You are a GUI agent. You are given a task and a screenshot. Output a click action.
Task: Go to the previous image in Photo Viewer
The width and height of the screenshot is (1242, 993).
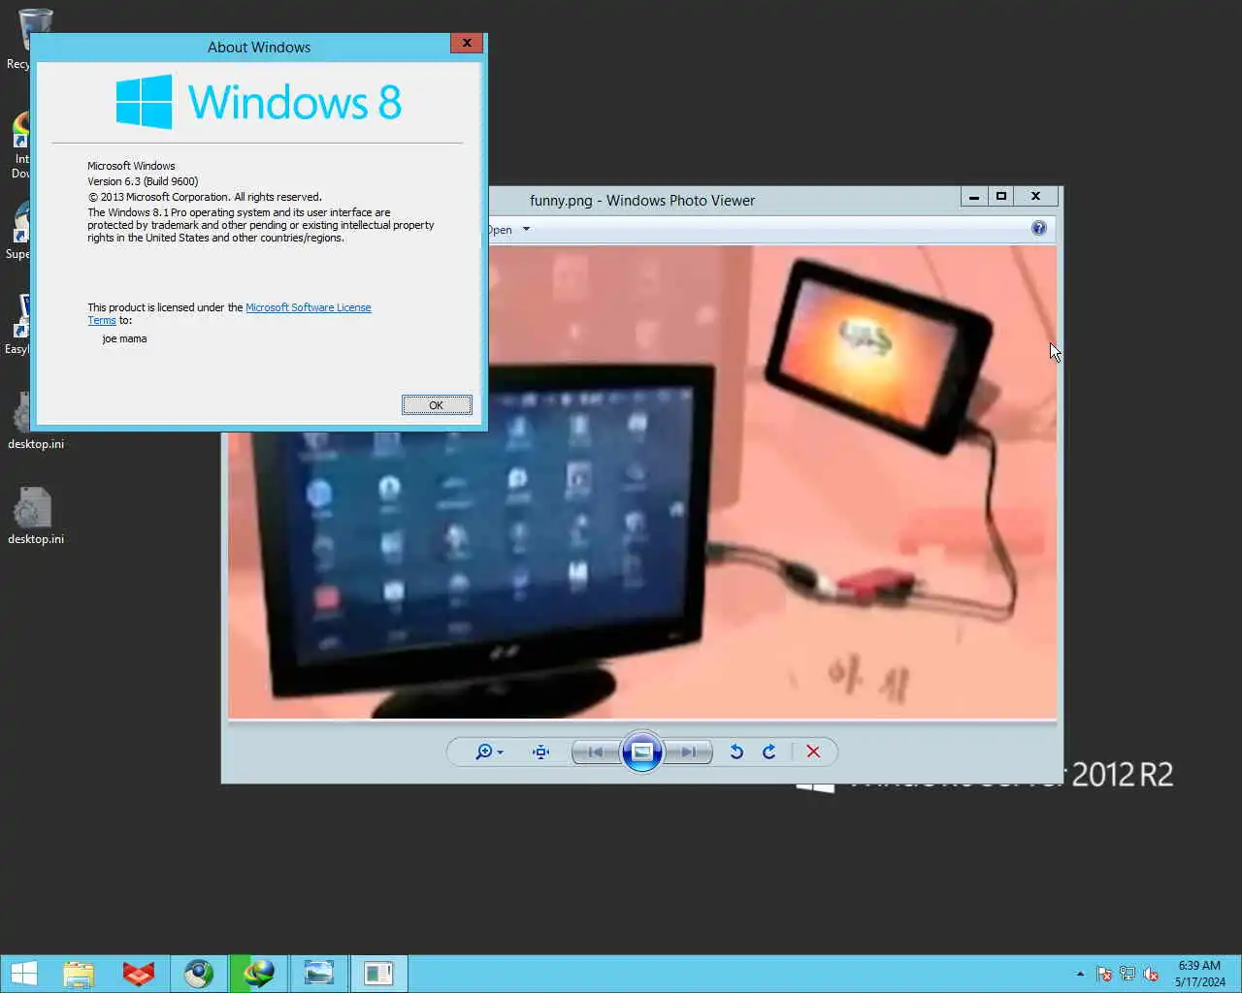pyautogui.click(x=596, y=752)
